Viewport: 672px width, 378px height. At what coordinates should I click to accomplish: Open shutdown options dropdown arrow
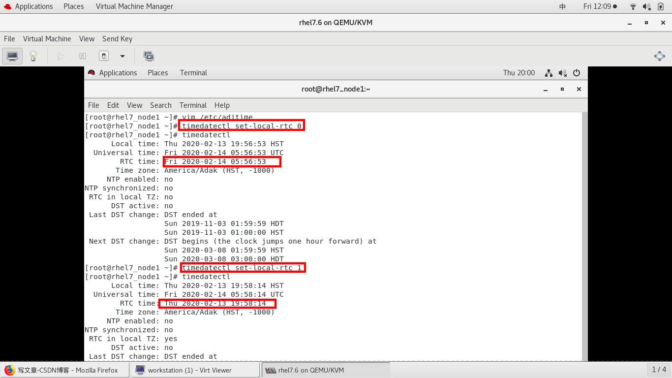(x=122, y=56)
